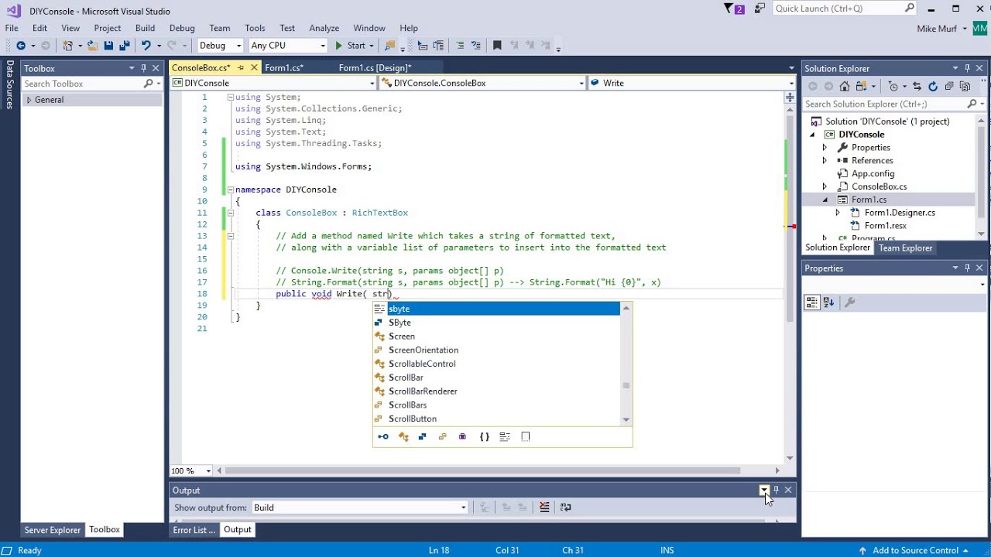The image size is (991, 557).
Task: Toggle a bookmark with the bookmark icon
Action: click(x=497, y=46)
